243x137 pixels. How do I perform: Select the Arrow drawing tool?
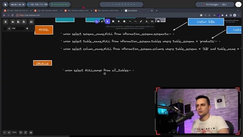(130, 21)
